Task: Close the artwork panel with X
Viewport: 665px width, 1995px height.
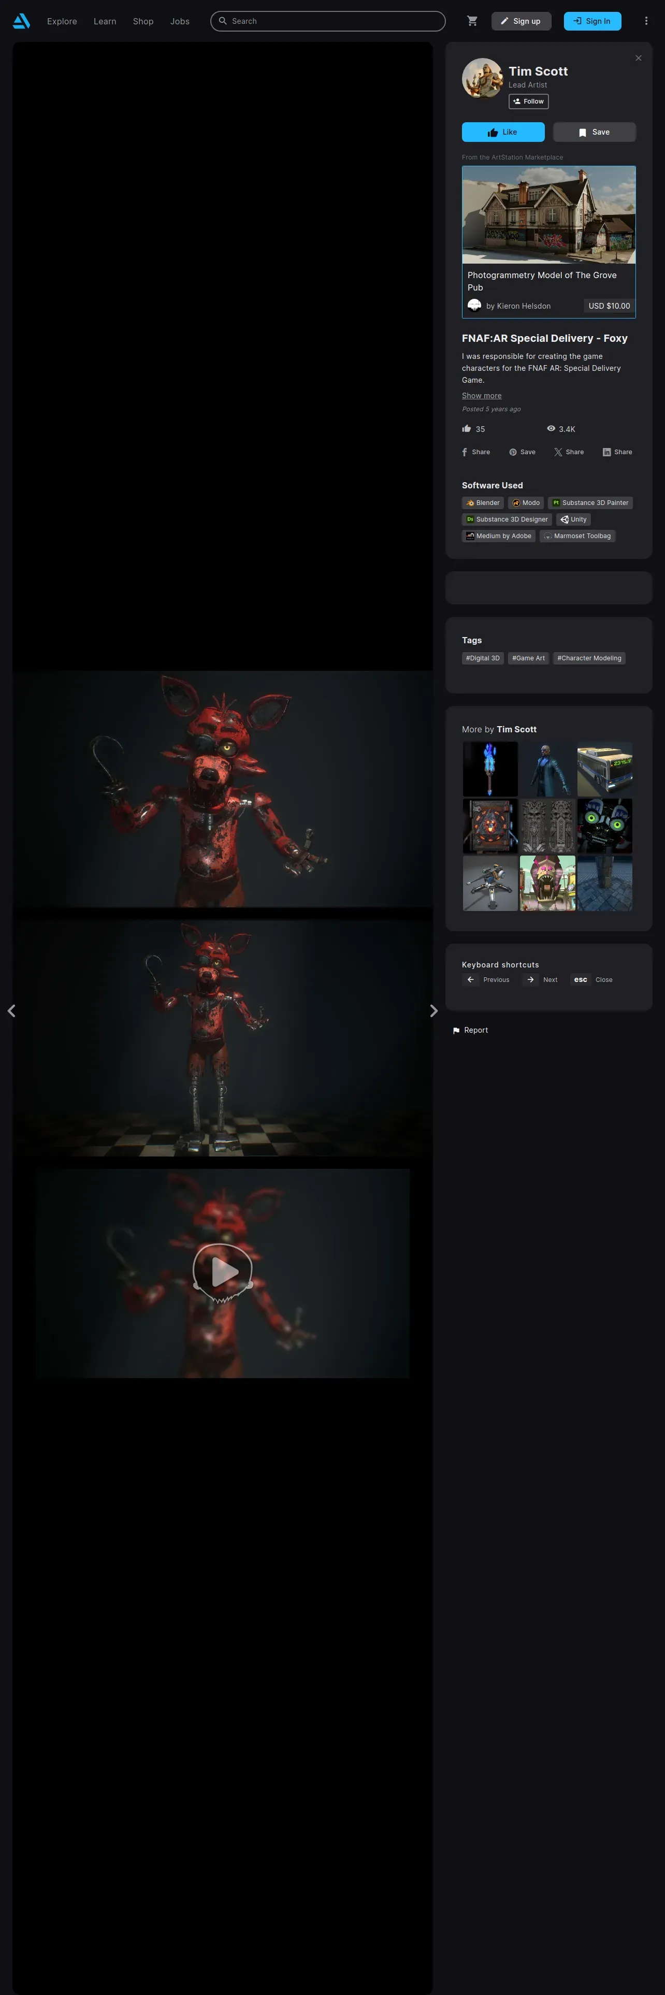Action: coord(638,58)
